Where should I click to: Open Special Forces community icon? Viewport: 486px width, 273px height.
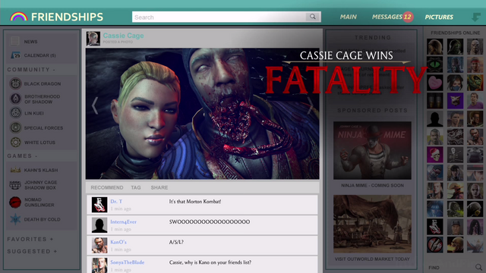[15, 127]
